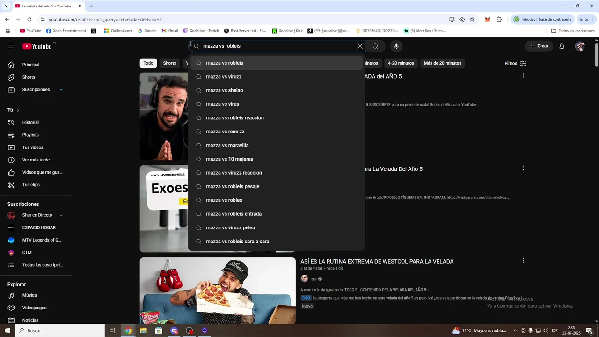Submit search with magnifier button
The image size is (599, 337).
point(375,46)
